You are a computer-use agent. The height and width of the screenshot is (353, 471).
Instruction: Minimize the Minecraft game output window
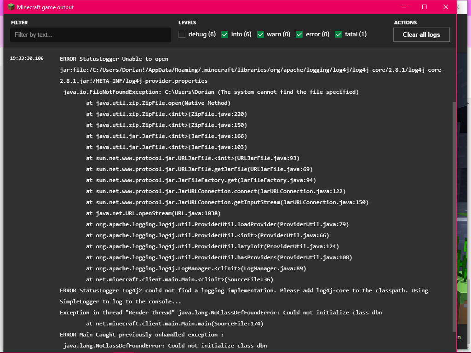pos(403,7)
